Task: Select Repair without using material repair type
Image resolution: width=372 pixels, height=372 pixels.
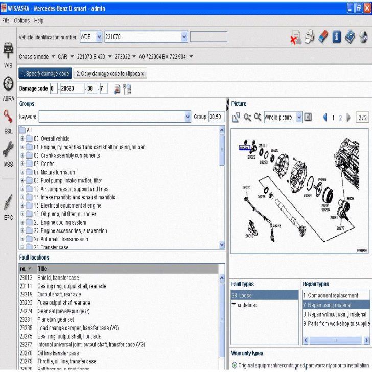Action: click(x=336, y=314)
